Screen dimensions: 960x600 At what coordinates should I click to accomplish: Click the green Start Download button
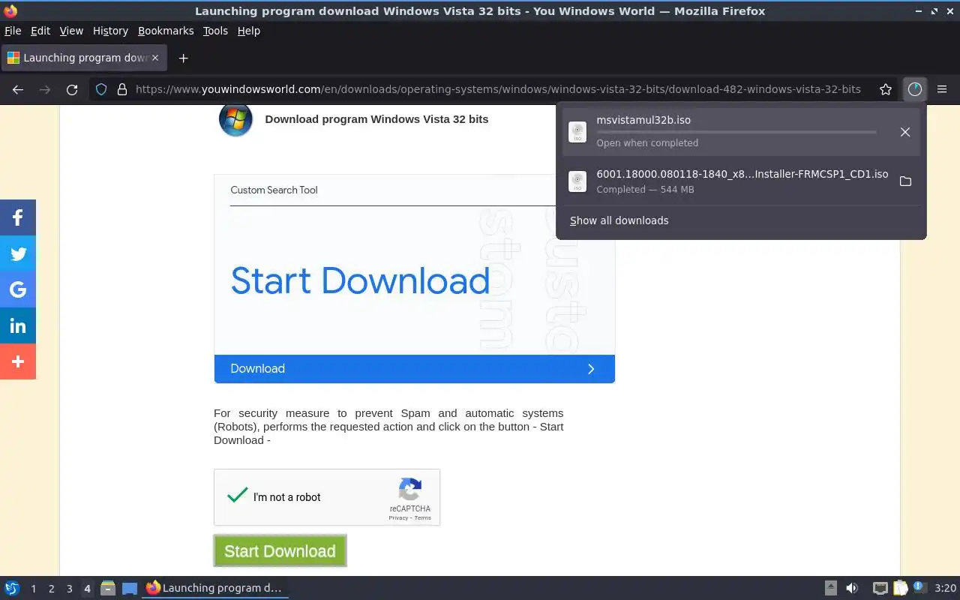click(280, 551)
